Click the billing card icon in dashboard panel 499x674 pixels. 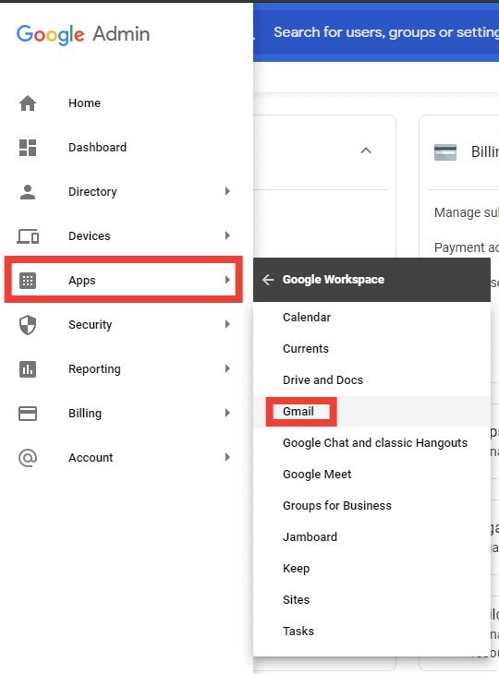coord(445,152)
